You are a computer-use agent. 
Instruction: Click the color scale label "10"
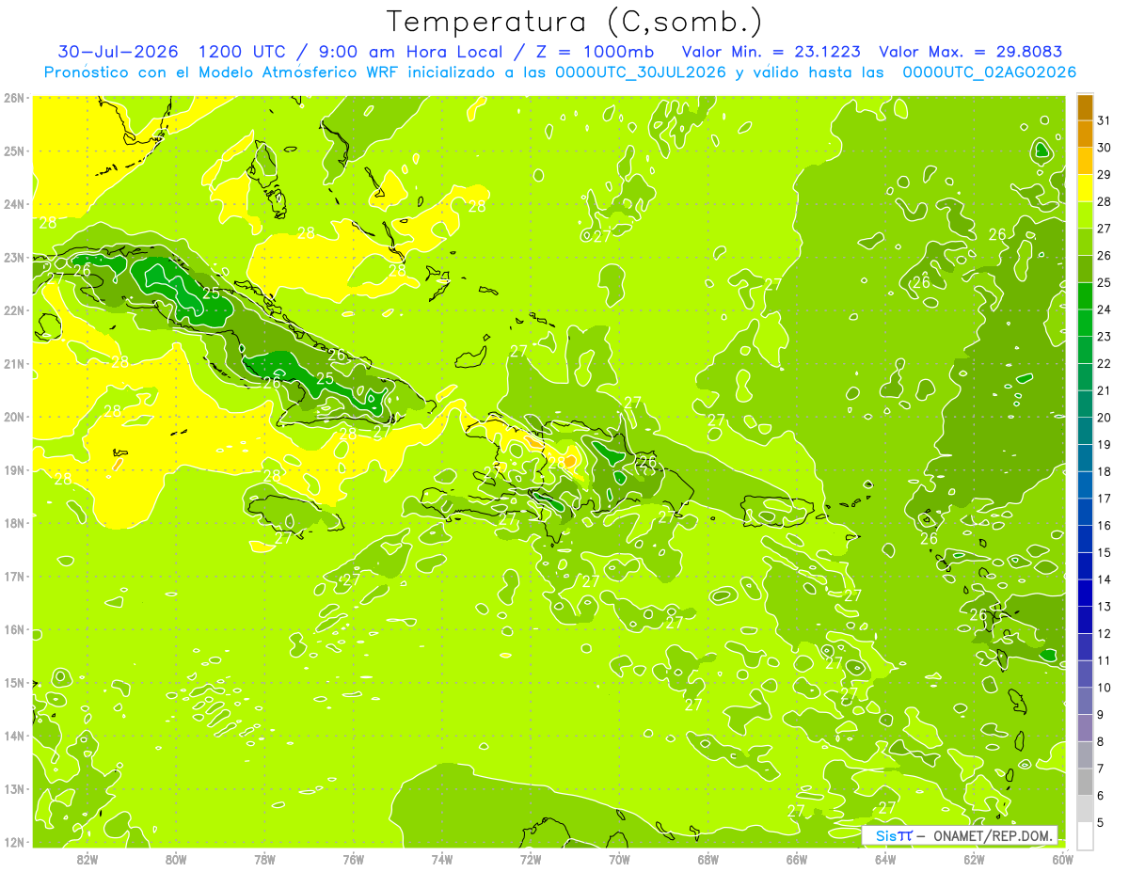pyautogui.click(x=1105, y=688)
